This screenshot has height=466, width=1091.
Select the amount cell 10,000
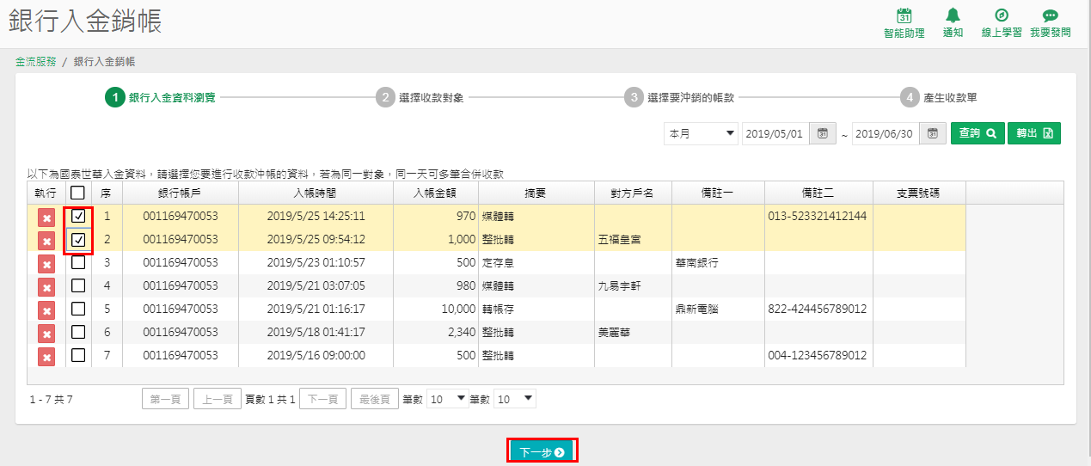tap(434, 309)
